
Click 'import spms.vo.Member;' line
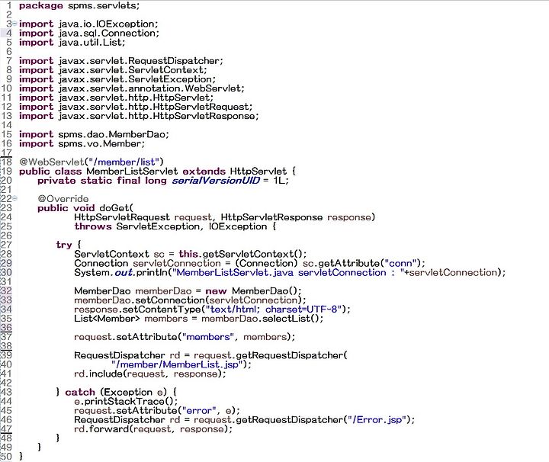pyautogui.click(x=82, y=143)
